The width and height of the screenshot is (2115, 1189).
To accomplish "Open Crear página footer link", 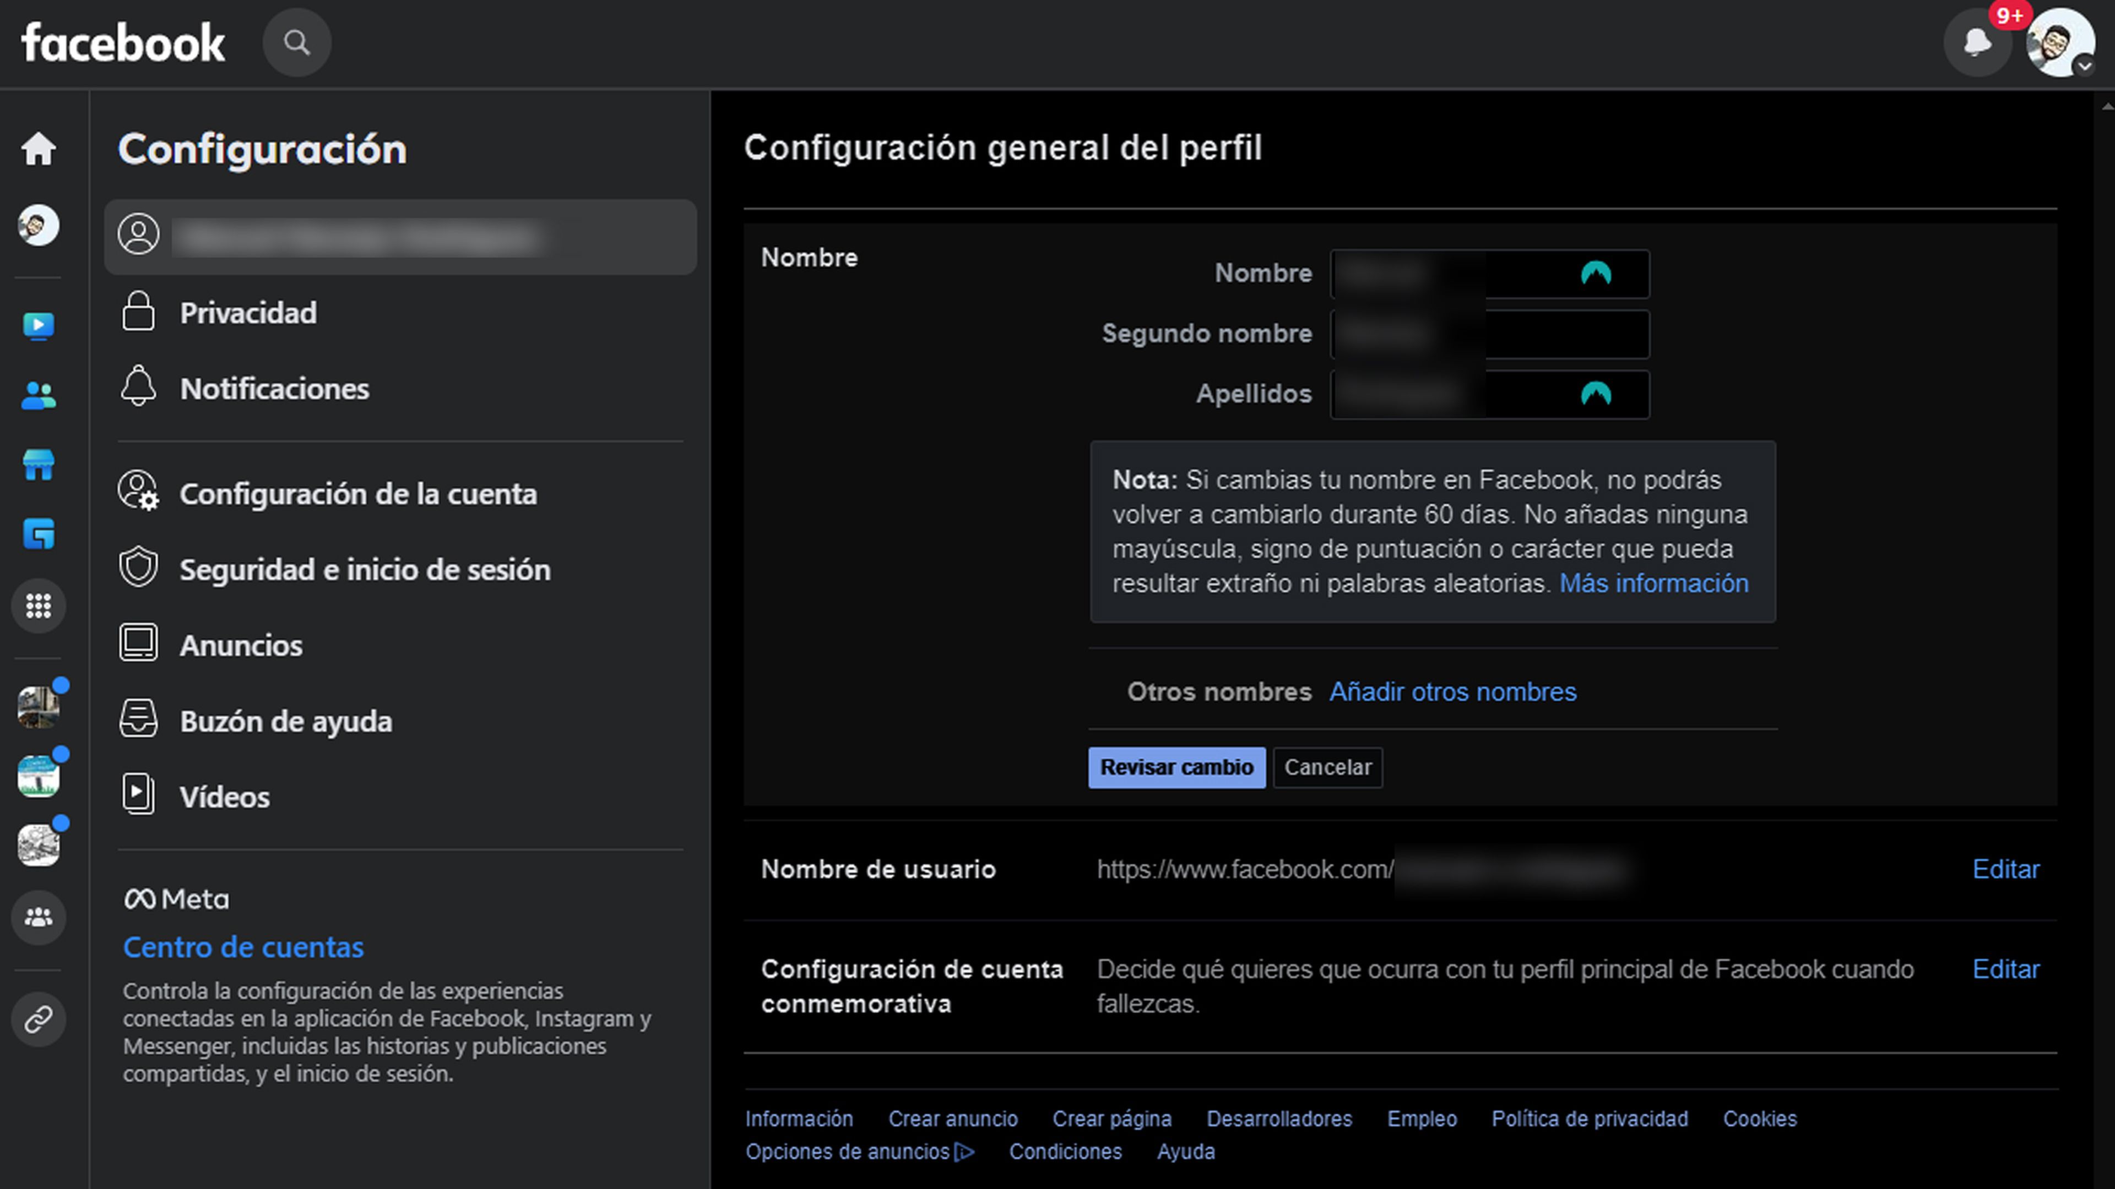I will coord(1111,1119).
